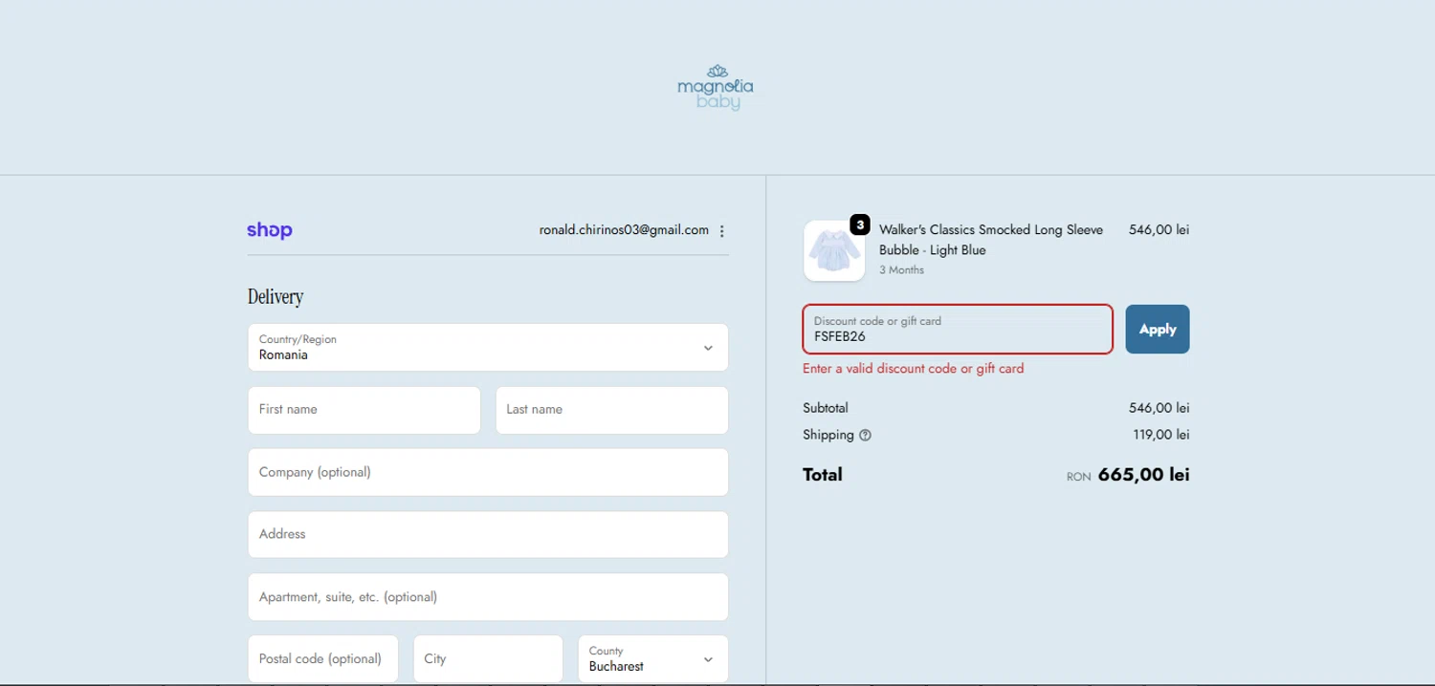Click the RON currency label
The width and height of the screenshot is (1435, 686).
1078,477
